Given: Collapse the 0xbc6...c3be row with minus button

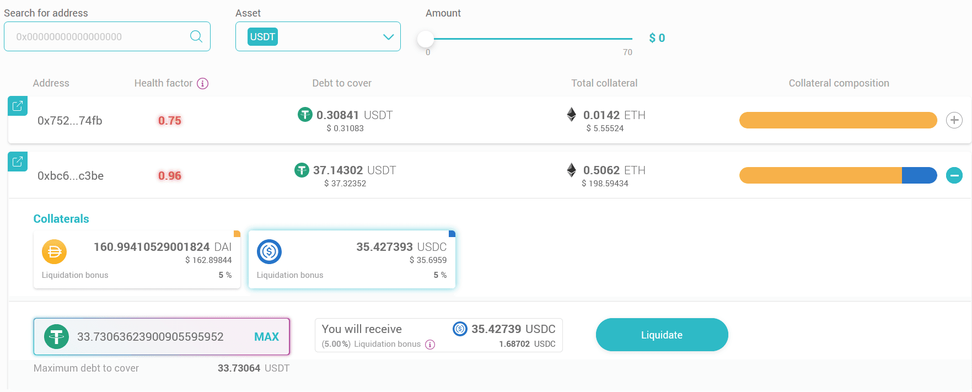Looking at the screenshot, I should coord(954,175).
